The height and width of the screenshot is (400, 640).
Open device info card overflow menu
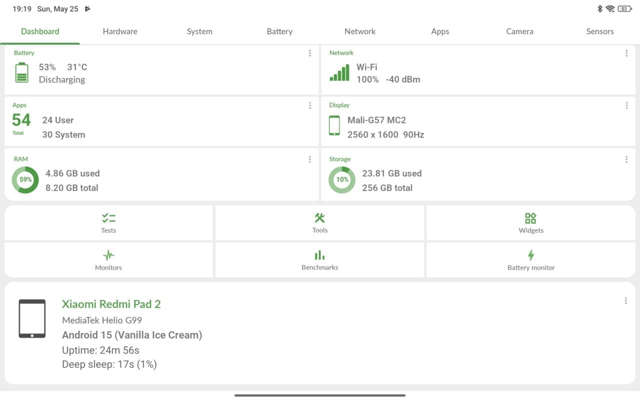click(x=625, y=300)
